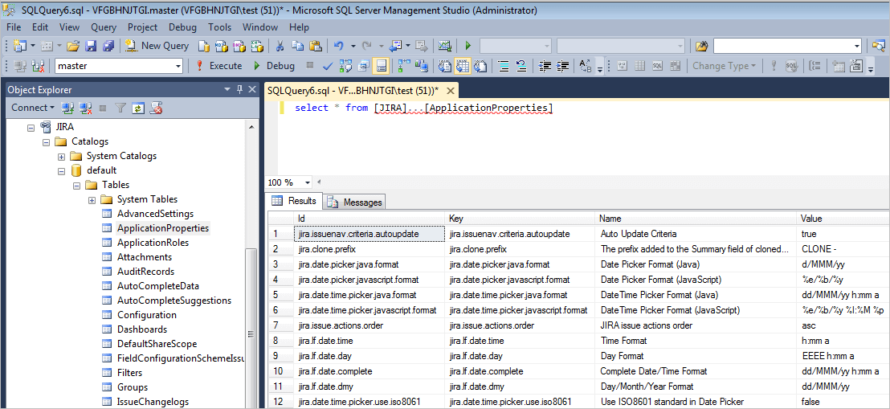This screenshot has width=890, height=409.
Task: Expand the System Catalogs folder
Action: tap(62, 156)
